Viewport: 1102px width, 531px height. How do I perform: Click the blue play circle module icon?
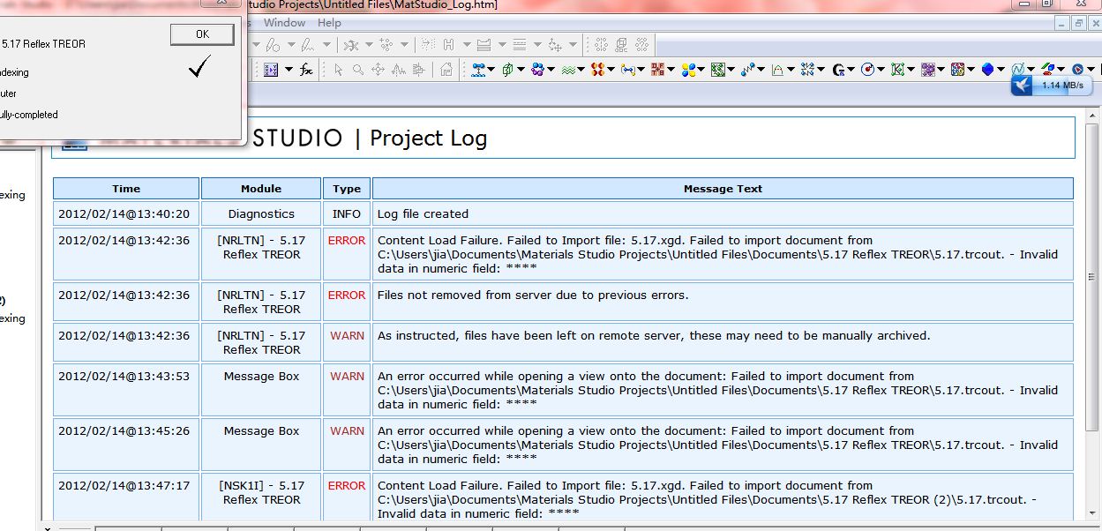coord(1077,70)
